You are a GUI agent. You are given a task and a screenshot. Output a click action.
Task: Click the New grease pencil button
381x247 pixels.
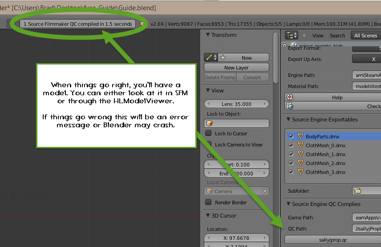coord(244,57)
